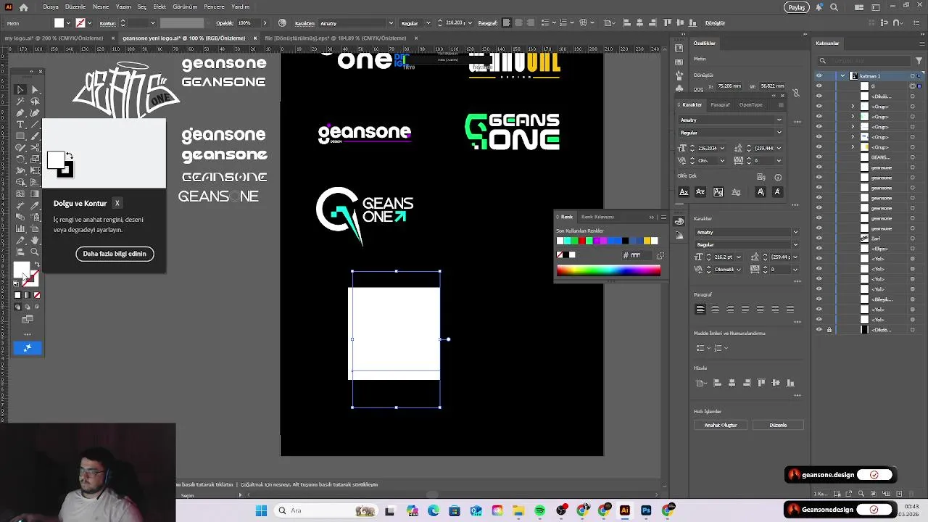
Task: Open the Dosya menu
Action: tap(51, 7)
